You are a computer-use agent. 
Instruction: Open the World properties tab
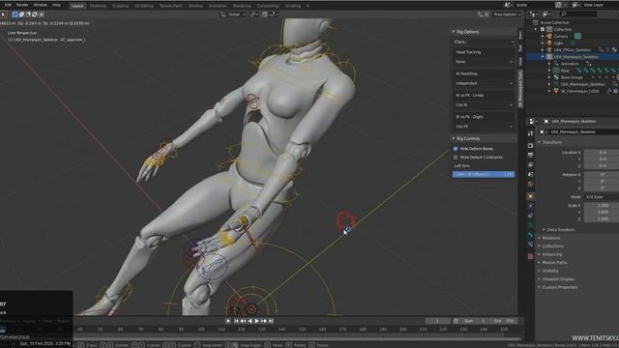(x=531, y=185)
